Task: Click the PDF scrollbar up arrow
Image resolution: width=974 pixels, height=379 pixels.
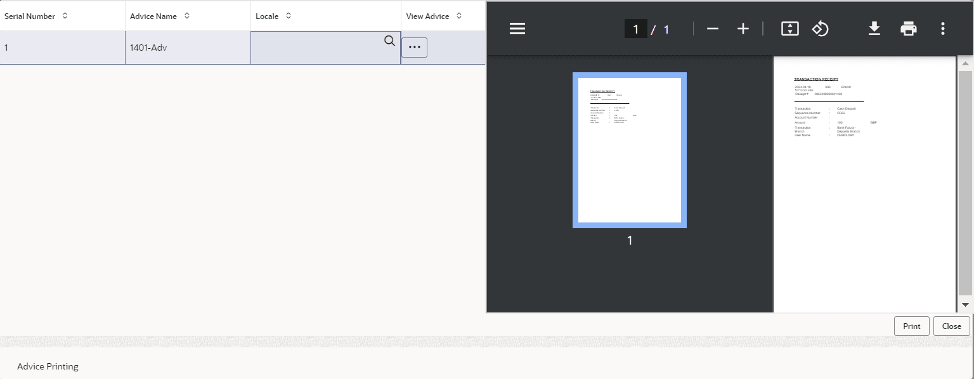Action: (965, 63)
